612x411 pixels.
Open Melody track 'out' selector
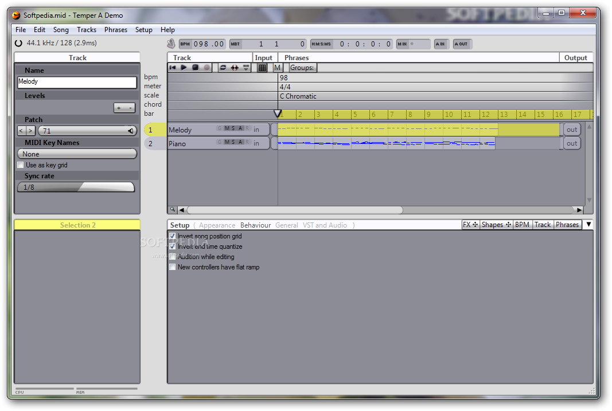[572, 130]
